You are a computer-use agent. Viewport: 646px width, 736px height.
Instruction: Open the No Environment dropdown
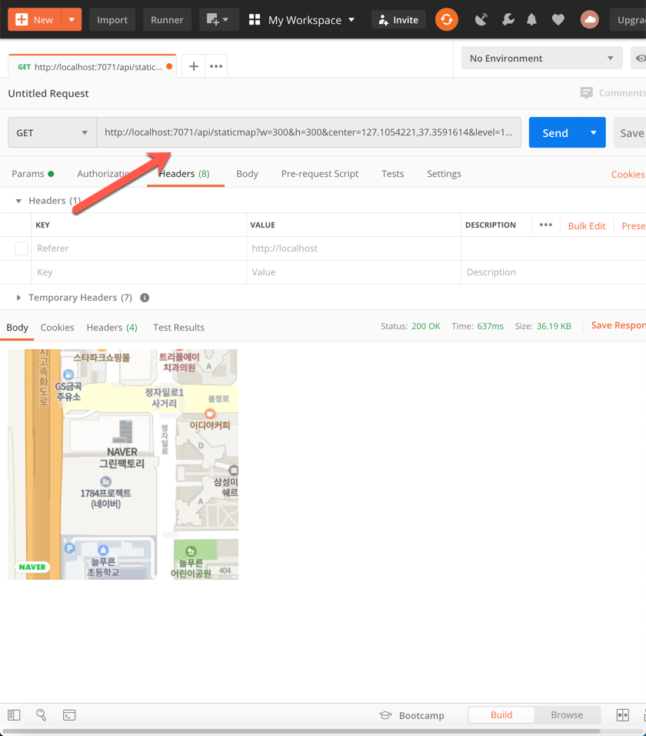coord(541,58)
